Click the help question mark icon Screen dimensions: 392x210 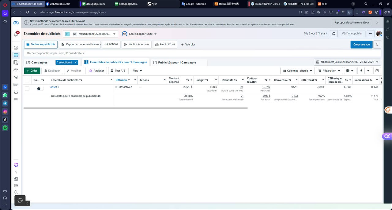click(x=16, y=172)
